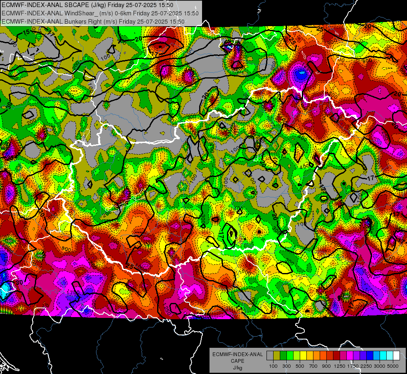Click the ECMWF-INDEX-ANAL legend title

pyautogui.click(x=237, y=354)
